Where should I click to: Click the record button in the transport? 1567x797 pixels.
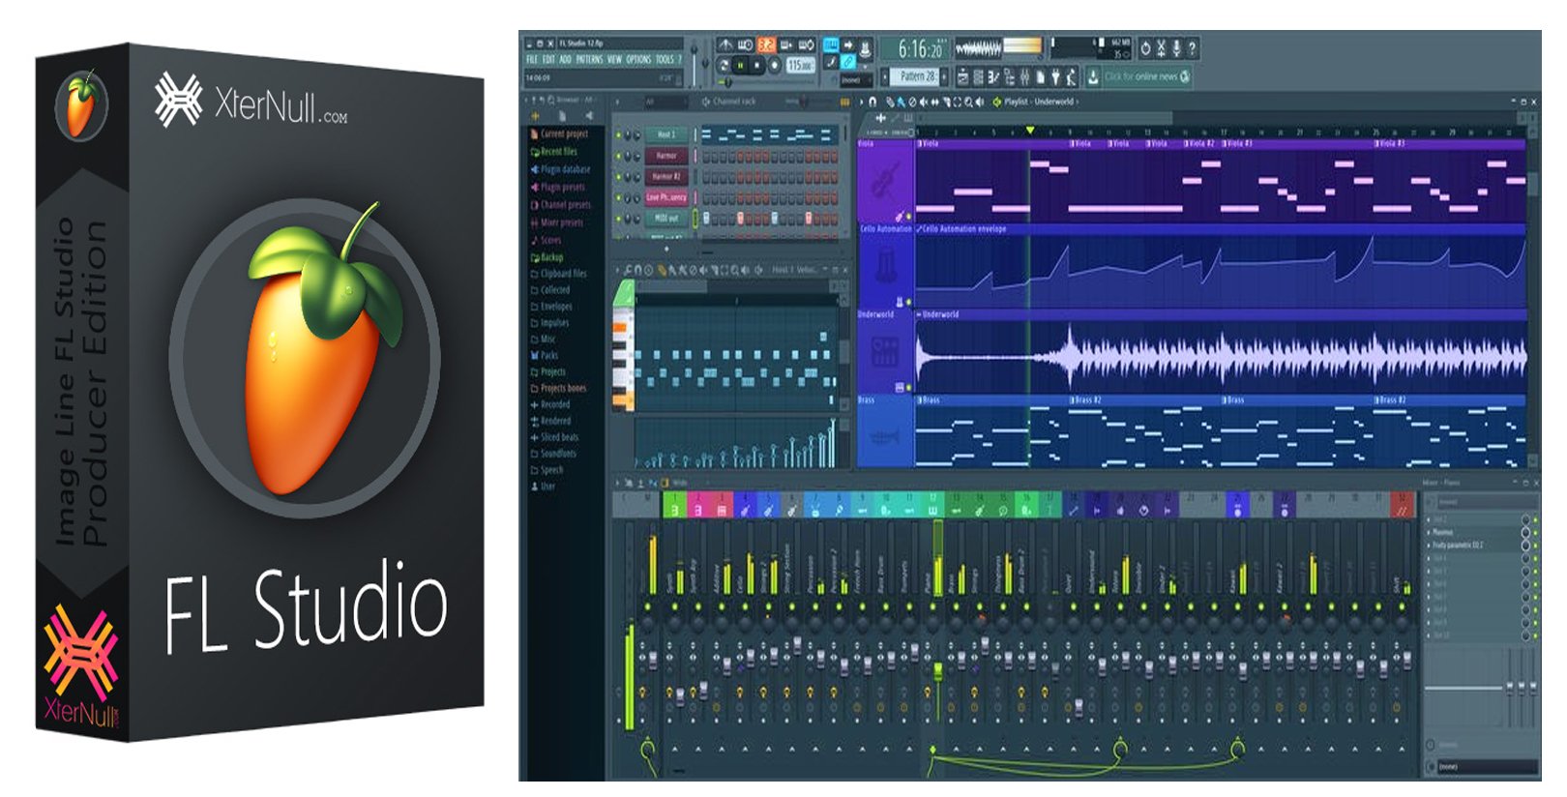pos(774,65)
